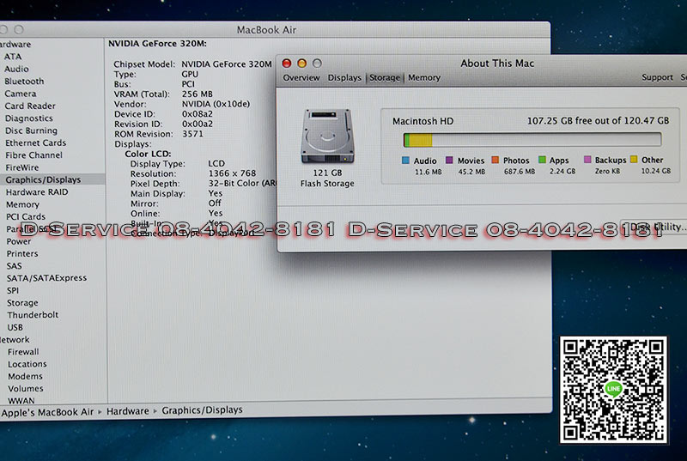
Task: Select WWAN under Network
Action: click(x=21, y=401)
